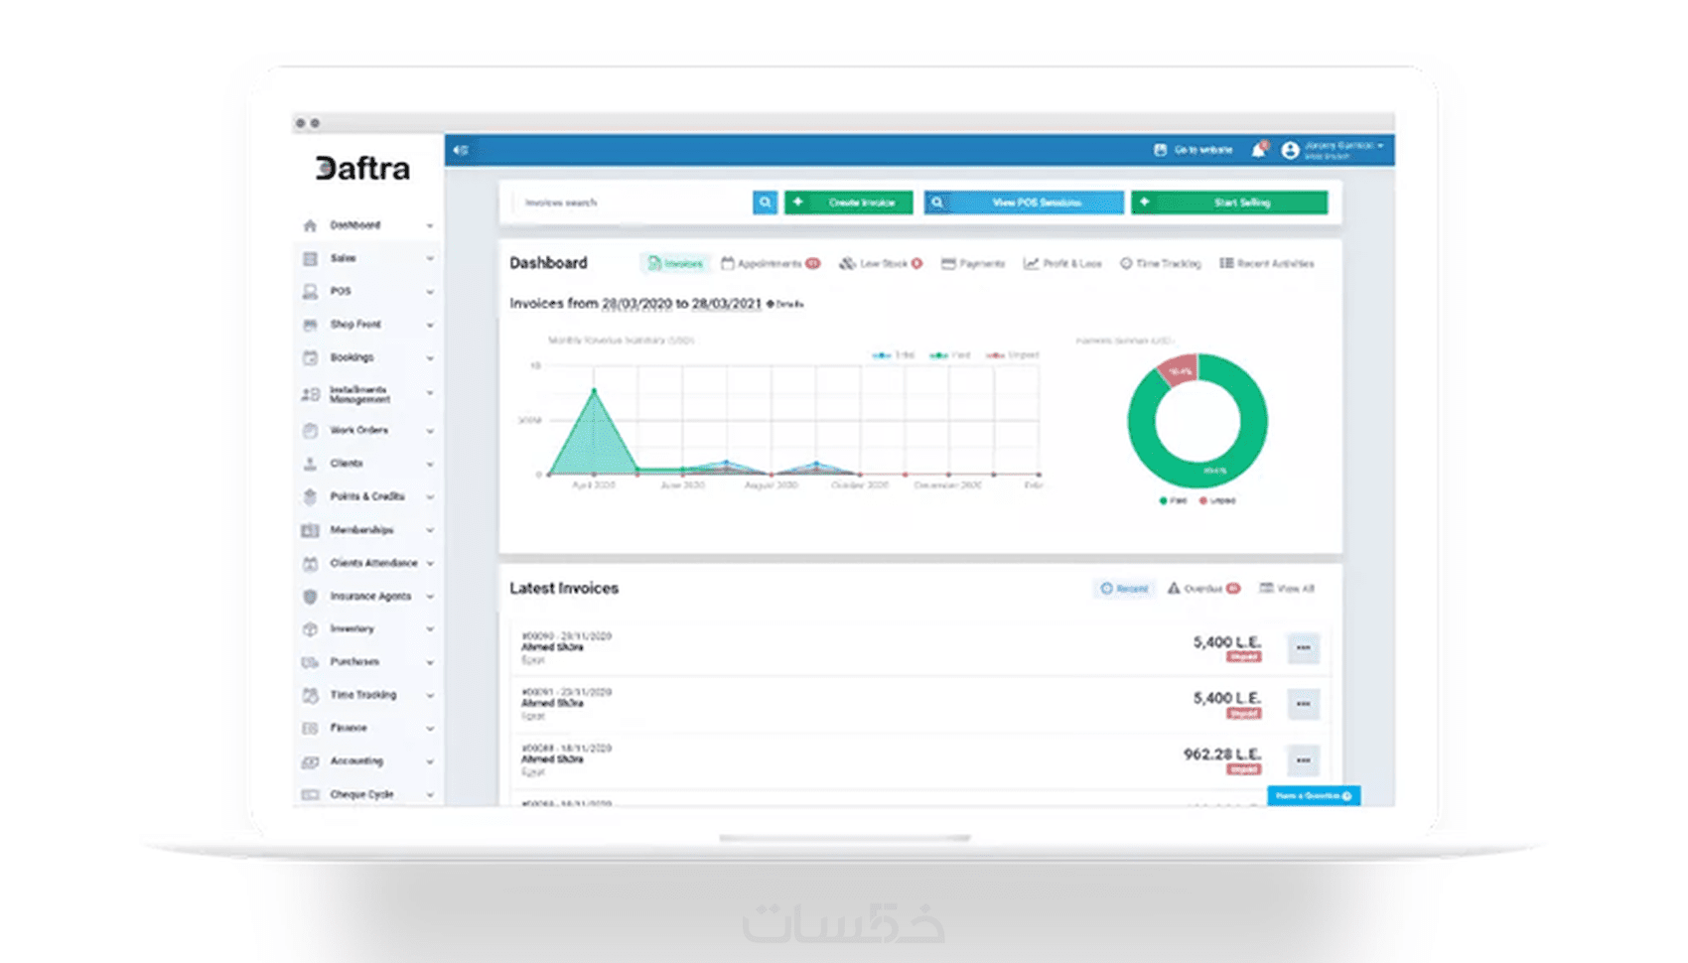The image size is (1688, 963).
Task: Switch to the Invoices dashboard tab
Action: point(675,263)
